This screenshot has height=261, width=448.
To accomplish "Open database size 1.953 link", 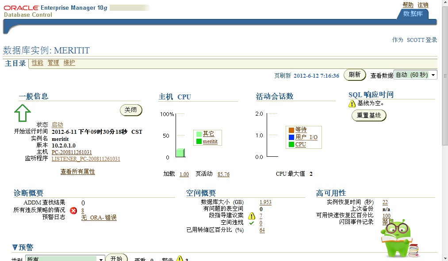I will pos(265,202).
